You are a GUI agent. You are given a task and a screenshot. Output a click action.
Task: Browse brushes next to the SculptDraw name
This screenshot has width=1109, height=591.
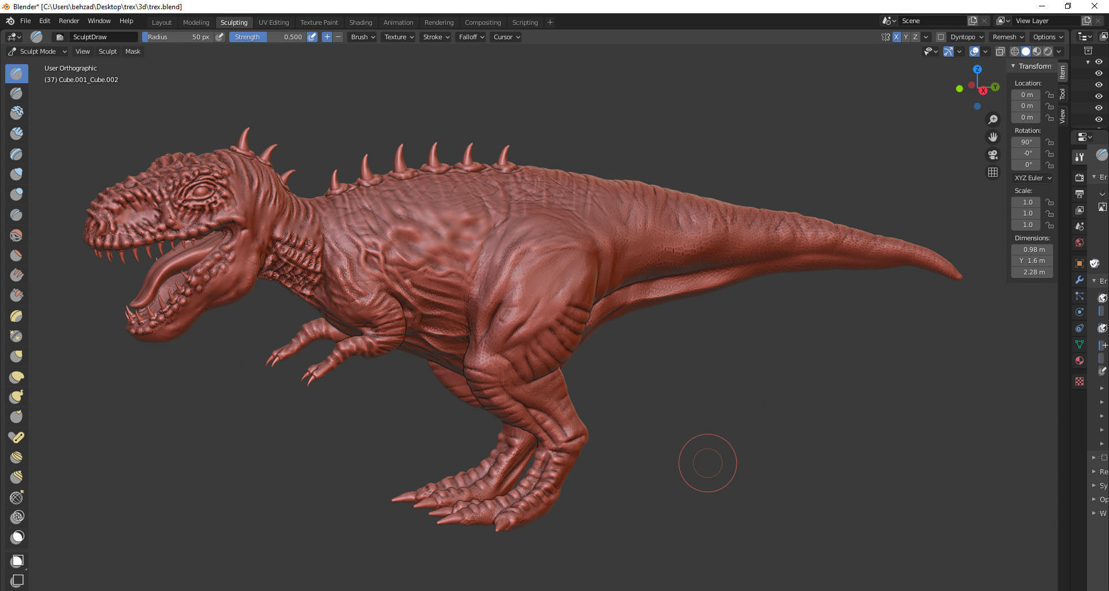pyautogui.click(x=59, y=37)
